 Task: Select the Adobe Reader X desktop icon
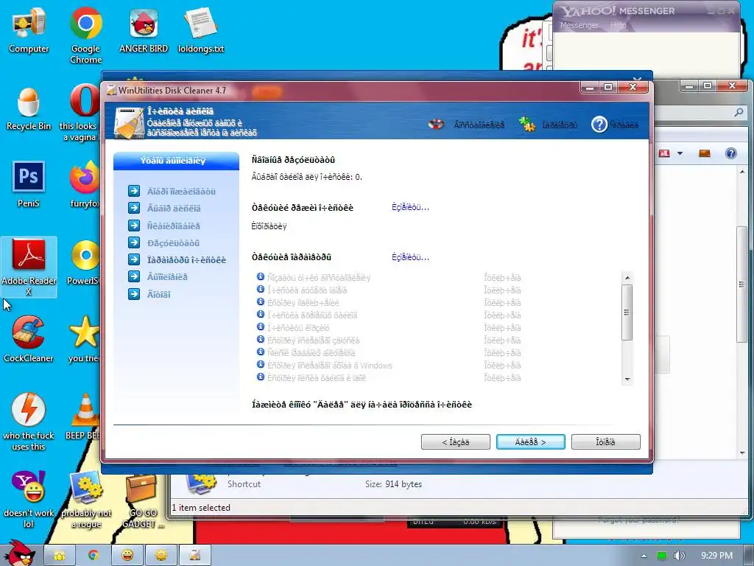pos(29,266)
